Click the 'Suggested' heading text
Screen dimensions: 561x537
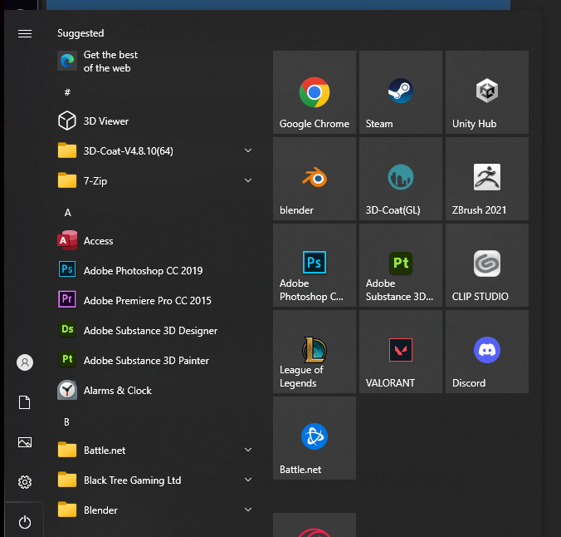80,33
